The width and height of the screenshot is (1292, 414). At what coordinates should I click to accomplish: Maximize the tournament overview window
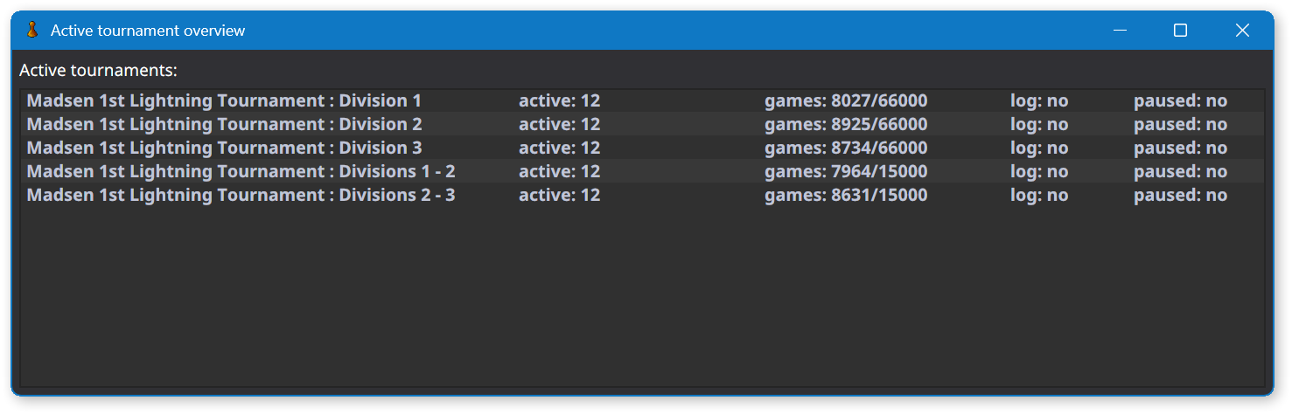pos(1180,31)
